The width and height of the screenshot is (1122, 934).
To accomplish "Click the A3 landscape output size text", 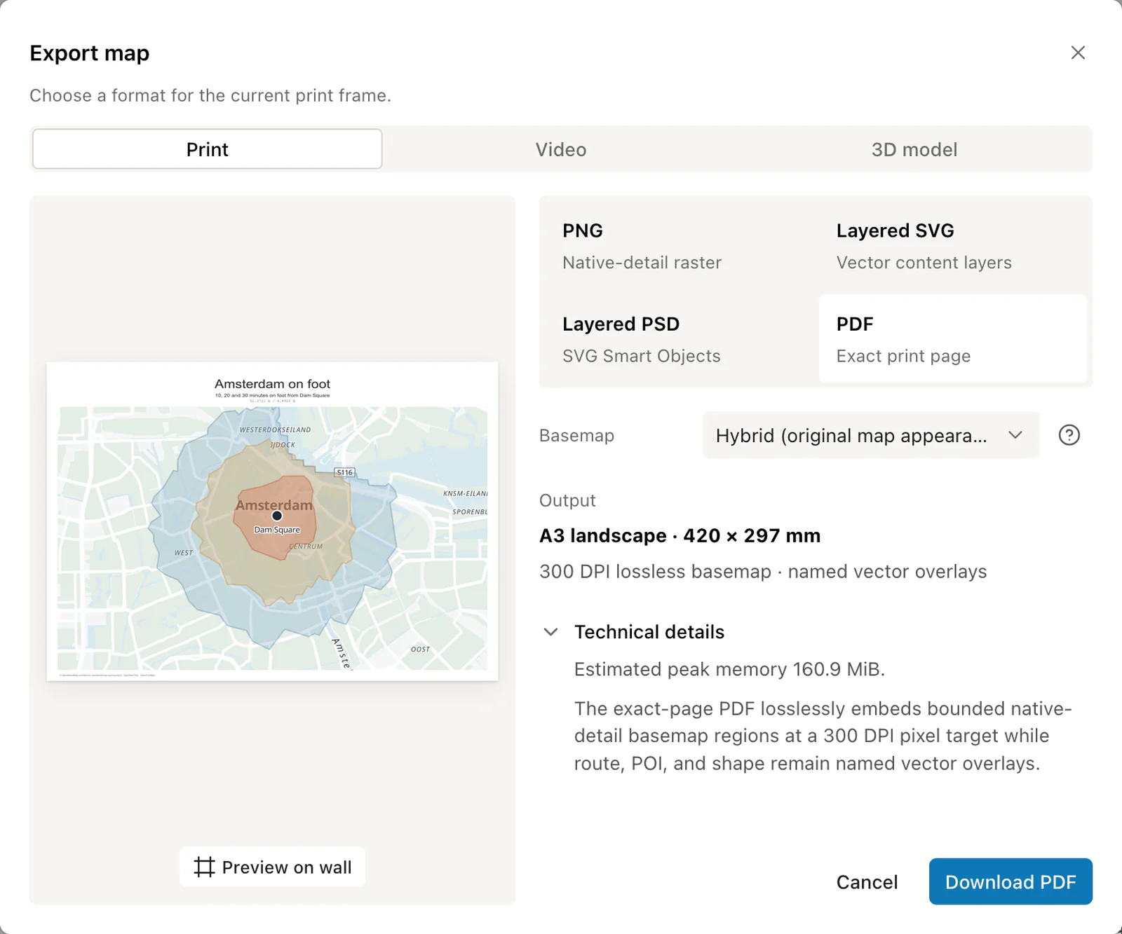I will tap(680, 536).
